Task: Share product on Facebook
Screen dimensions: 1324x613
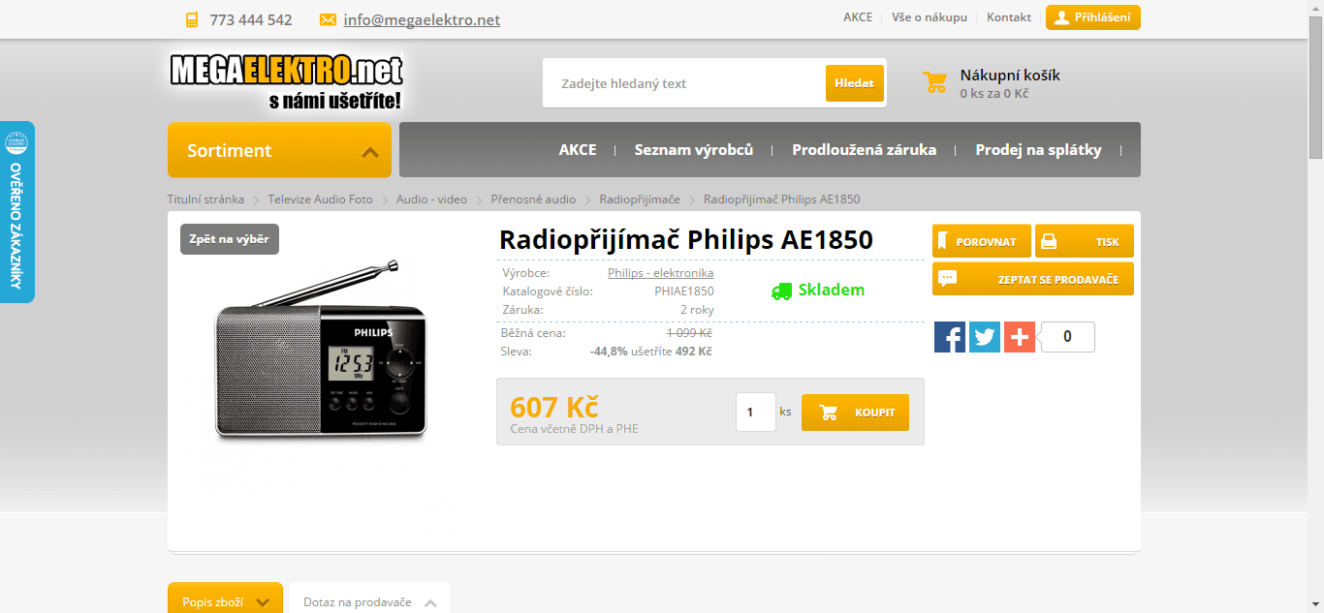Action: point(950,337)
